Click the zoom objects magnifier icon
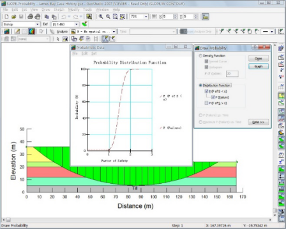286x229 pixels. [123, 17]
